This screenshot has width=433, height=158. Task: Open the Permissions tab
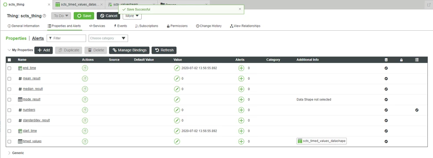point(177,26)
